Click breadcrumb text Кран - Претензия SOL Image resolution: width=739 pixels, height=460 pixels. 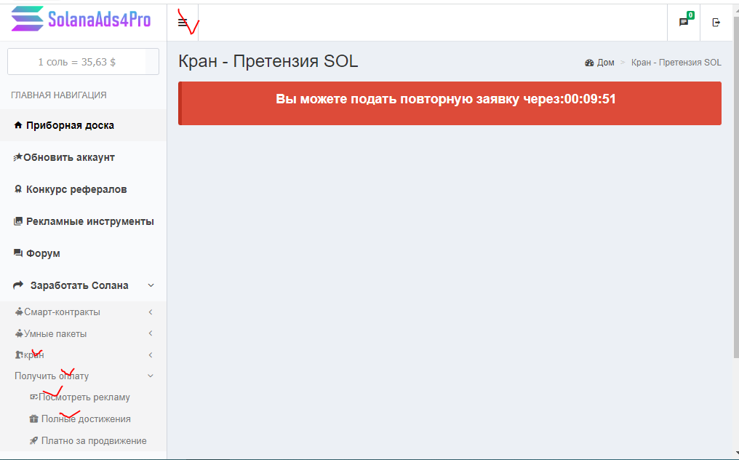676,63
